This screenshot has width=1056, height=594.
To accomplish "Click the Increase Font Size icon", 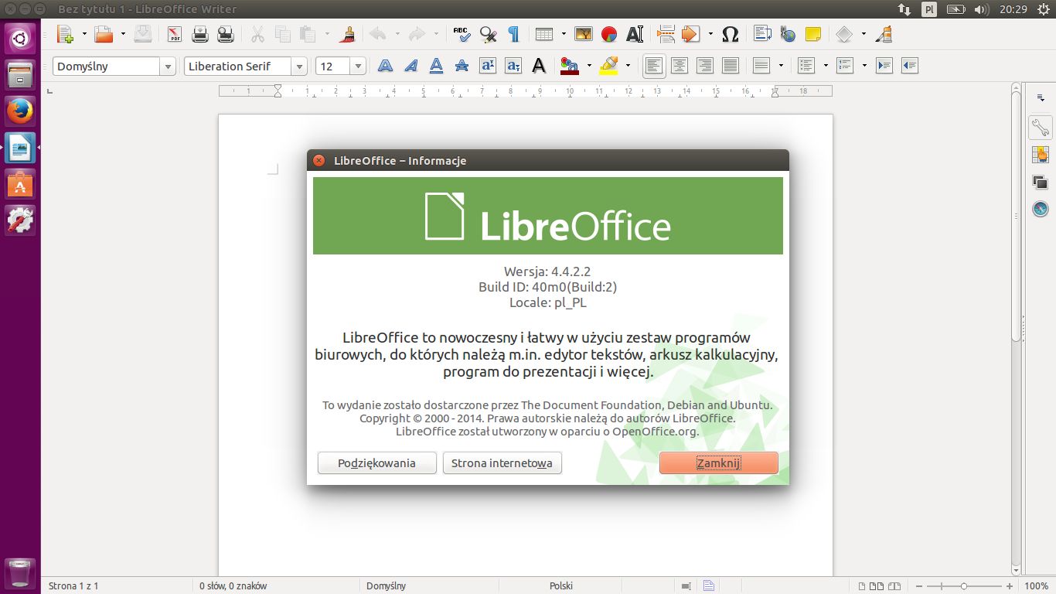I will click(x=487, y=66).
